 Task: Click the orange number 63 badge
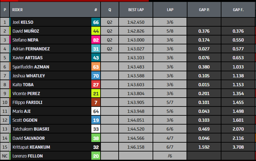(96, 67)
